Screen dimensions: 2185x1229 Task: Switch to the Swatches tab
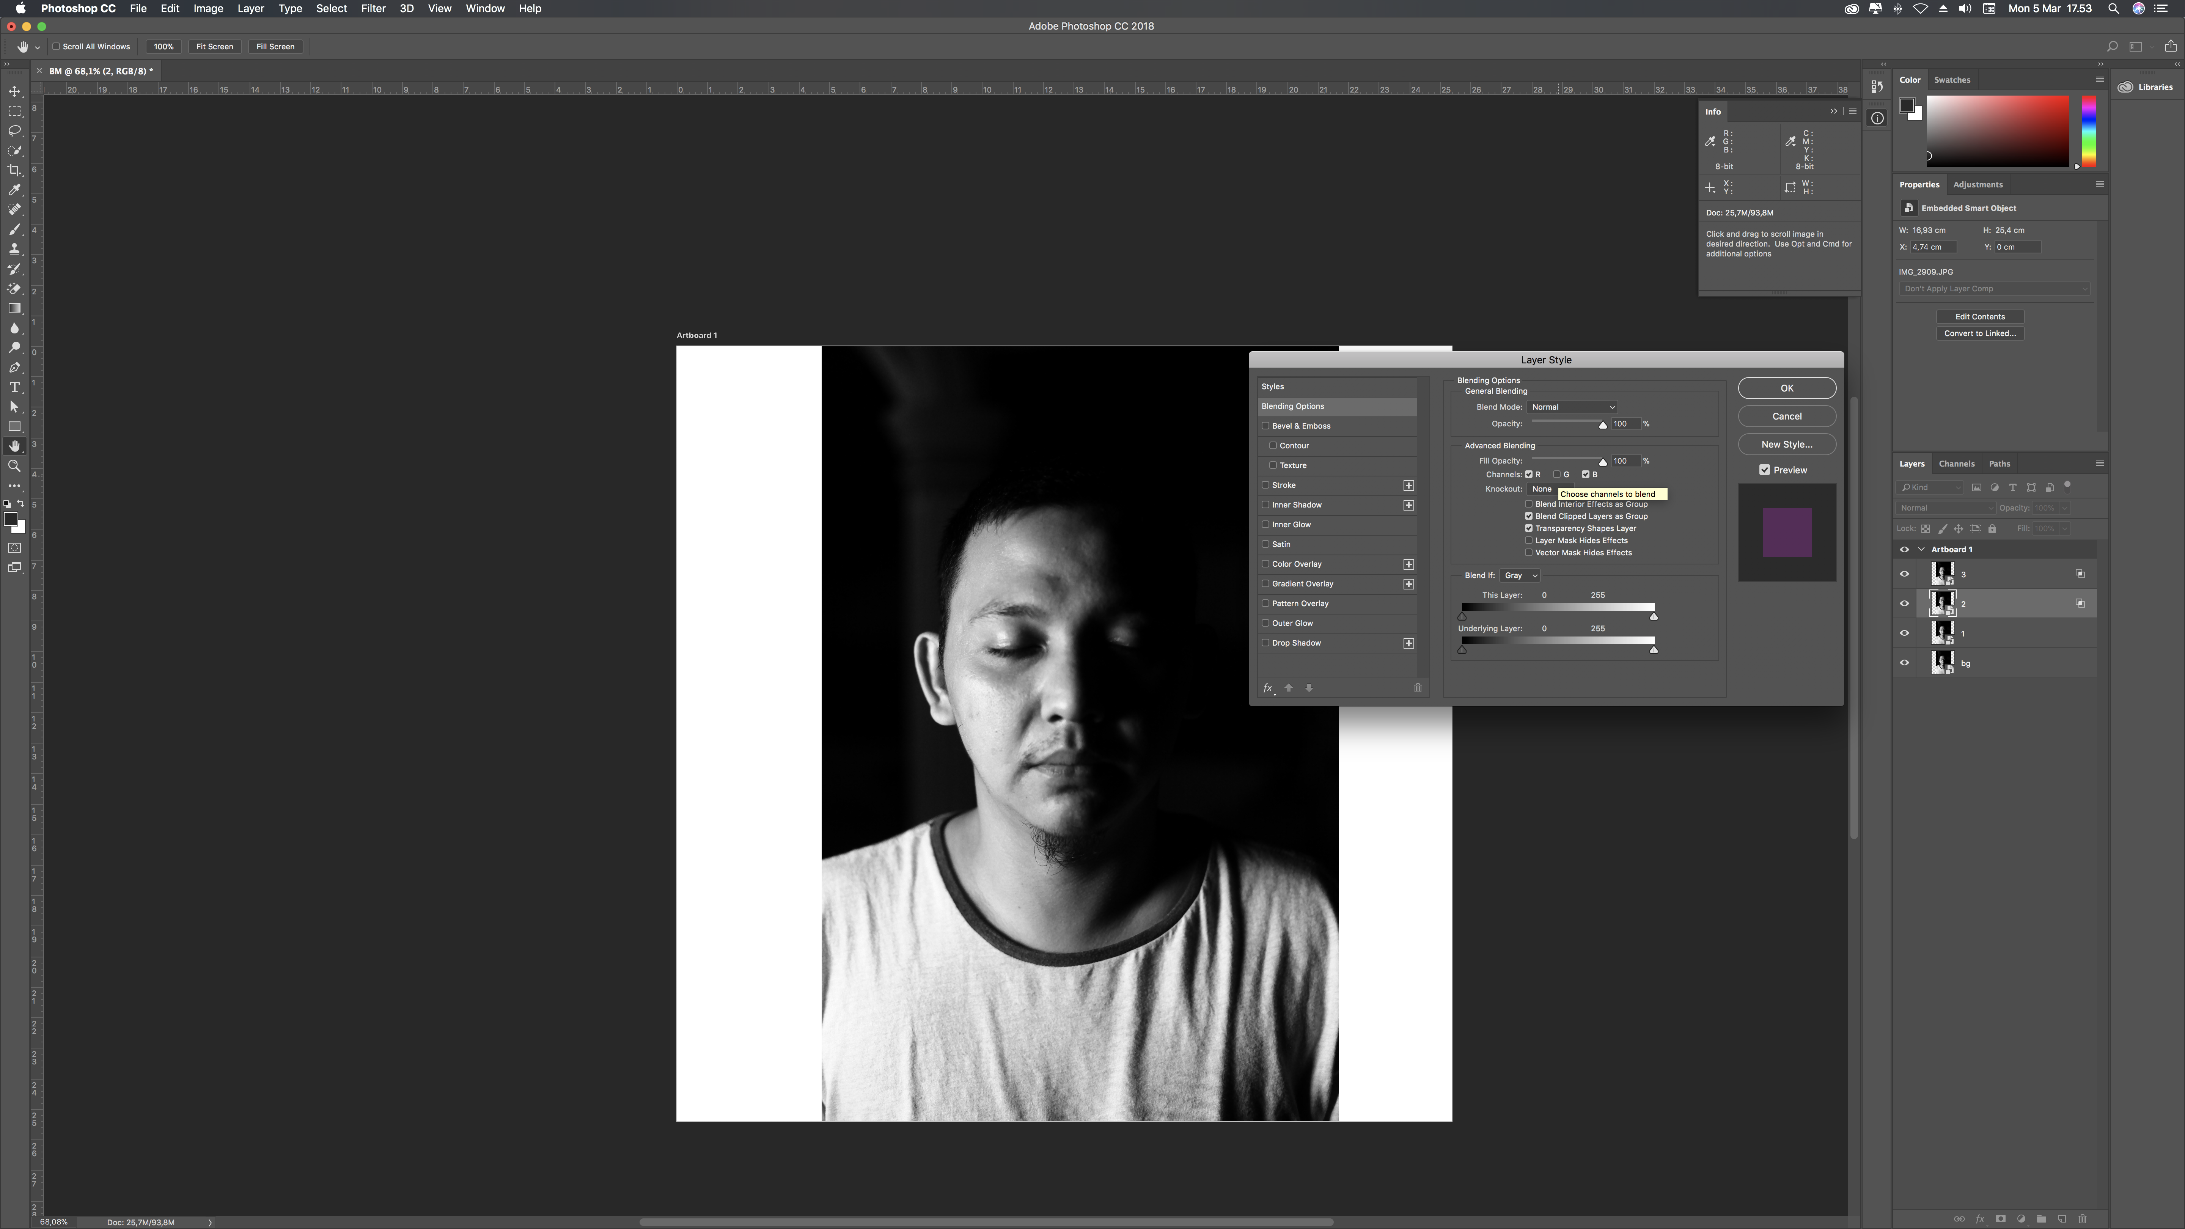[1952, 80]
